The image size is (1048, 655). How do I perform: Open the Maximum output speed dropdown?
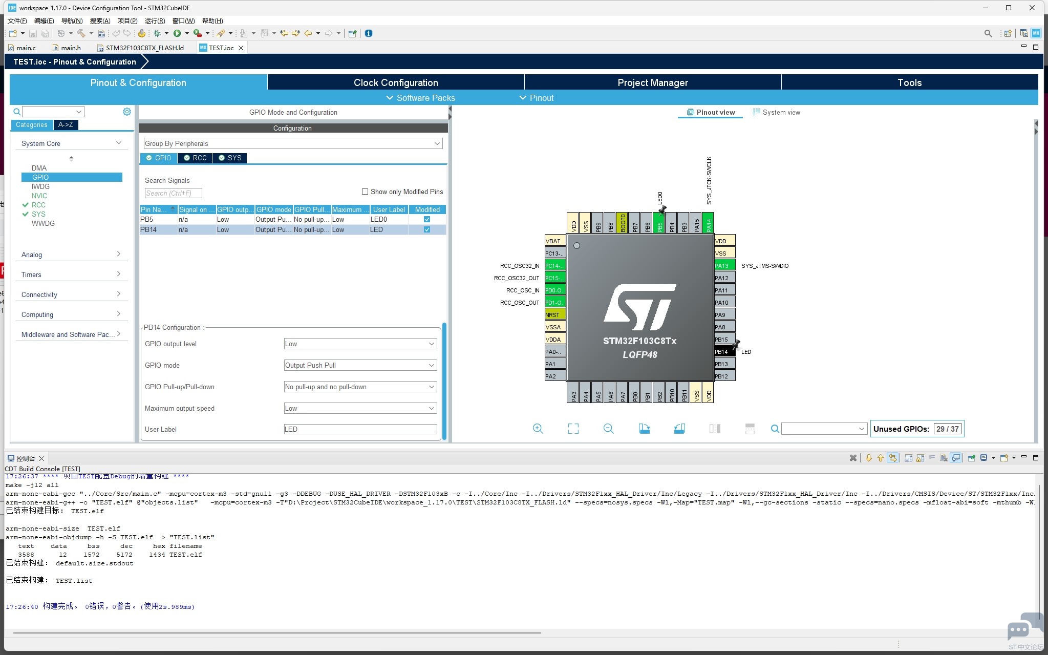[360, 408]
